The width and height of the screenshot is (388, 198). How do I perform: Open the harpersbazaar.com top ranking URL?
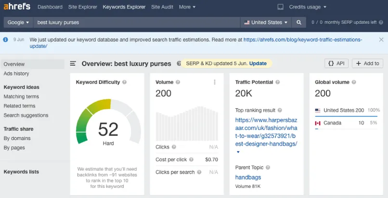(266, 132)
